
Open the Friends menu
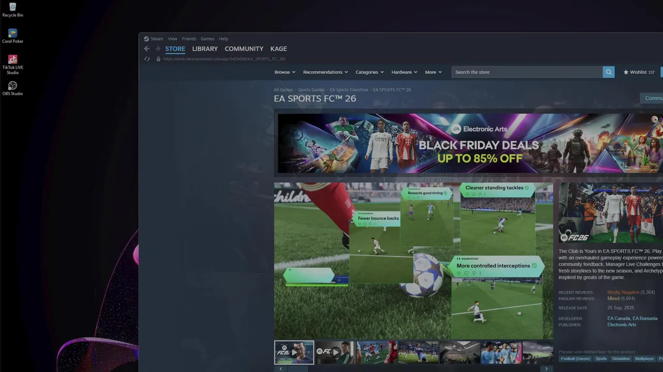point(189,39)
